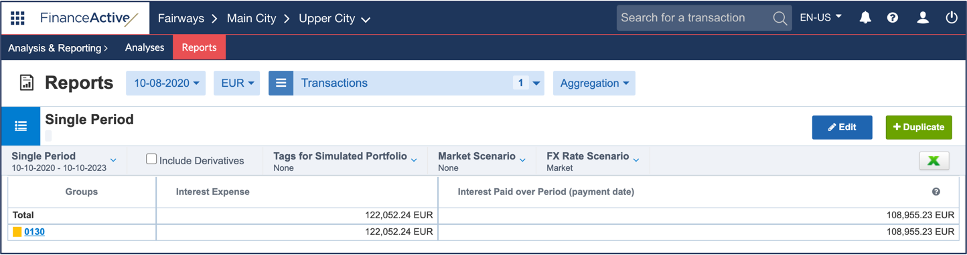Click the notifications bell icon
The width and height of the screenshot is (967, 255).
(865, 18)
